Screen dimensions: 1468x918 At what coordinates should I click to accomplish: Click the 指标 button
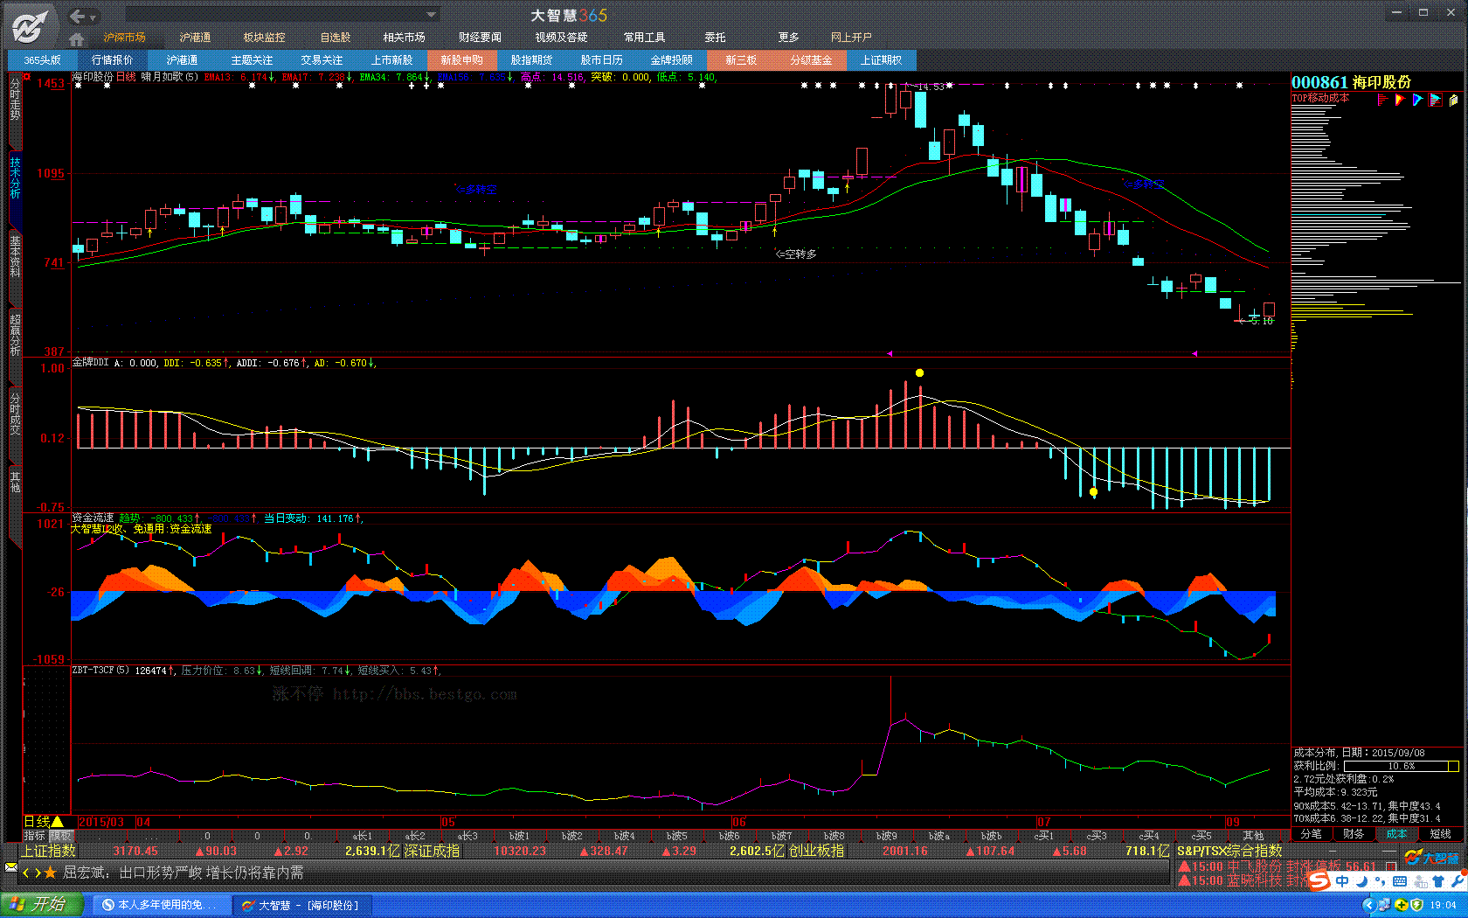tap(34, 836)
